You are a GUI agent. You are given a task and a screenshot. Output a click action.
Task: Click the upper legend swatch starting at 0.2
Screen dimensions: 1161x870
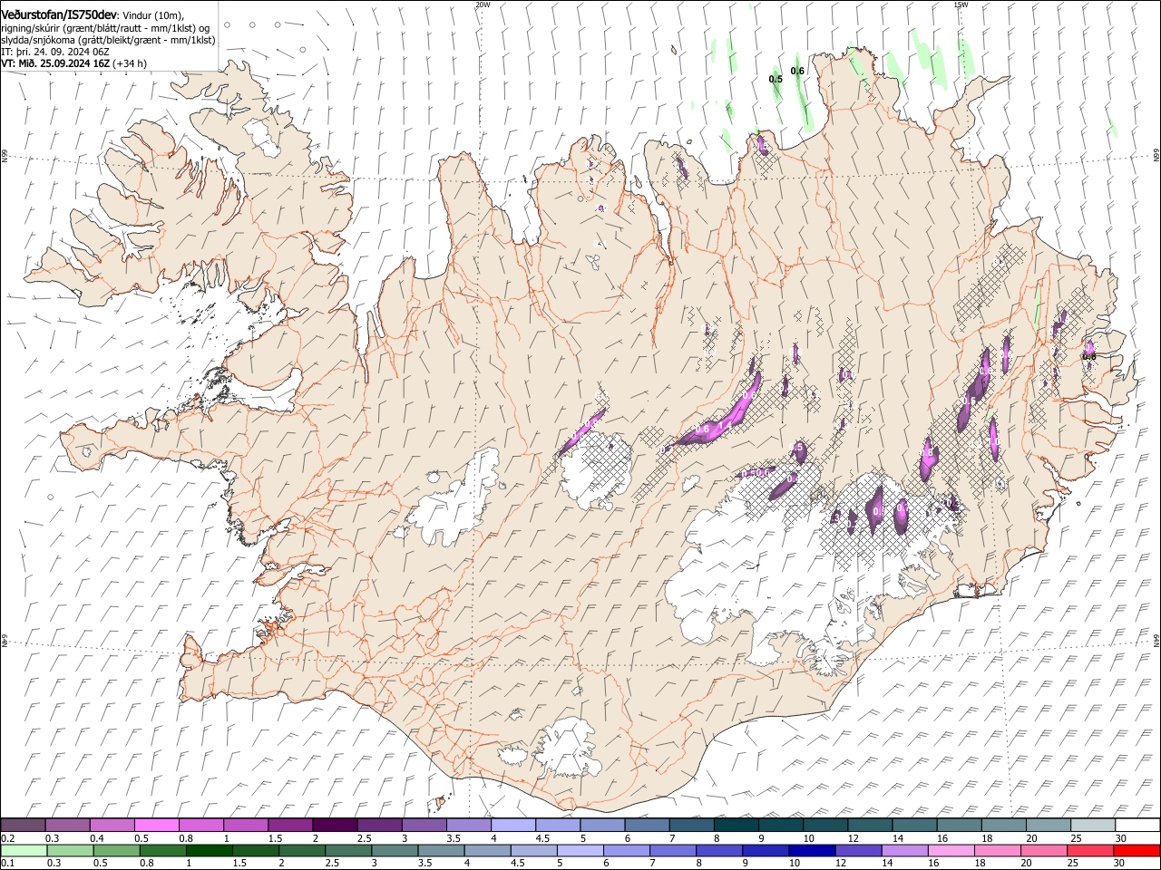tap(23, 826)
